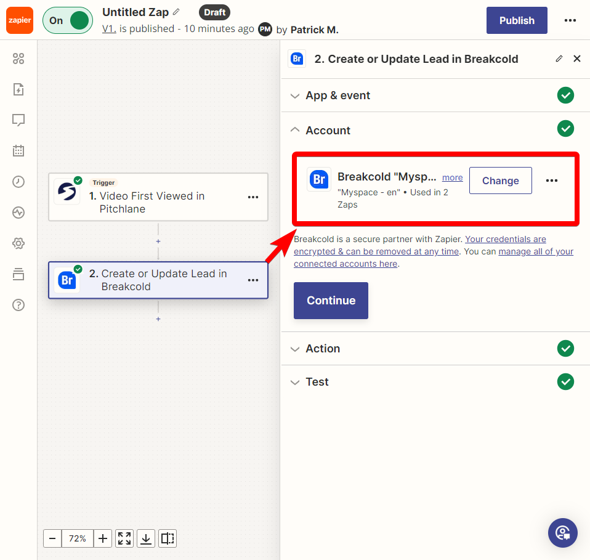Open options menu for Breakcold step card

253,280
